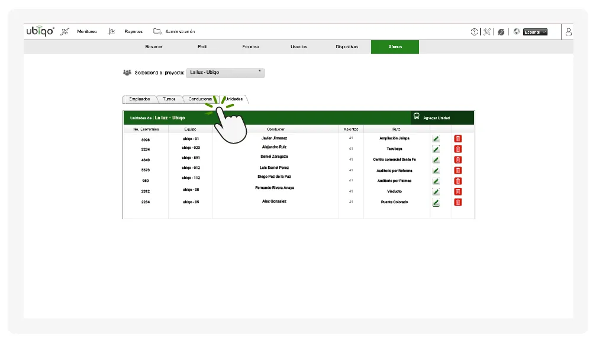Screen dimensions: 596x342
Task: Delete the Puente Colorado unit
Action: click(x=458, y=203)
